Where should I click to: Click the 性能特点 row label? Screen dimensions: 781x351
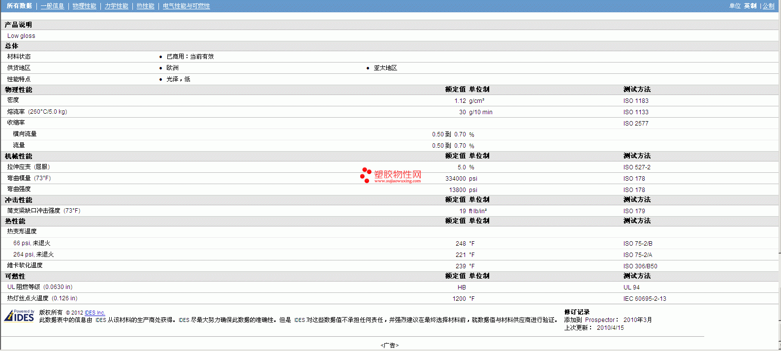click(x=19, y=79)
